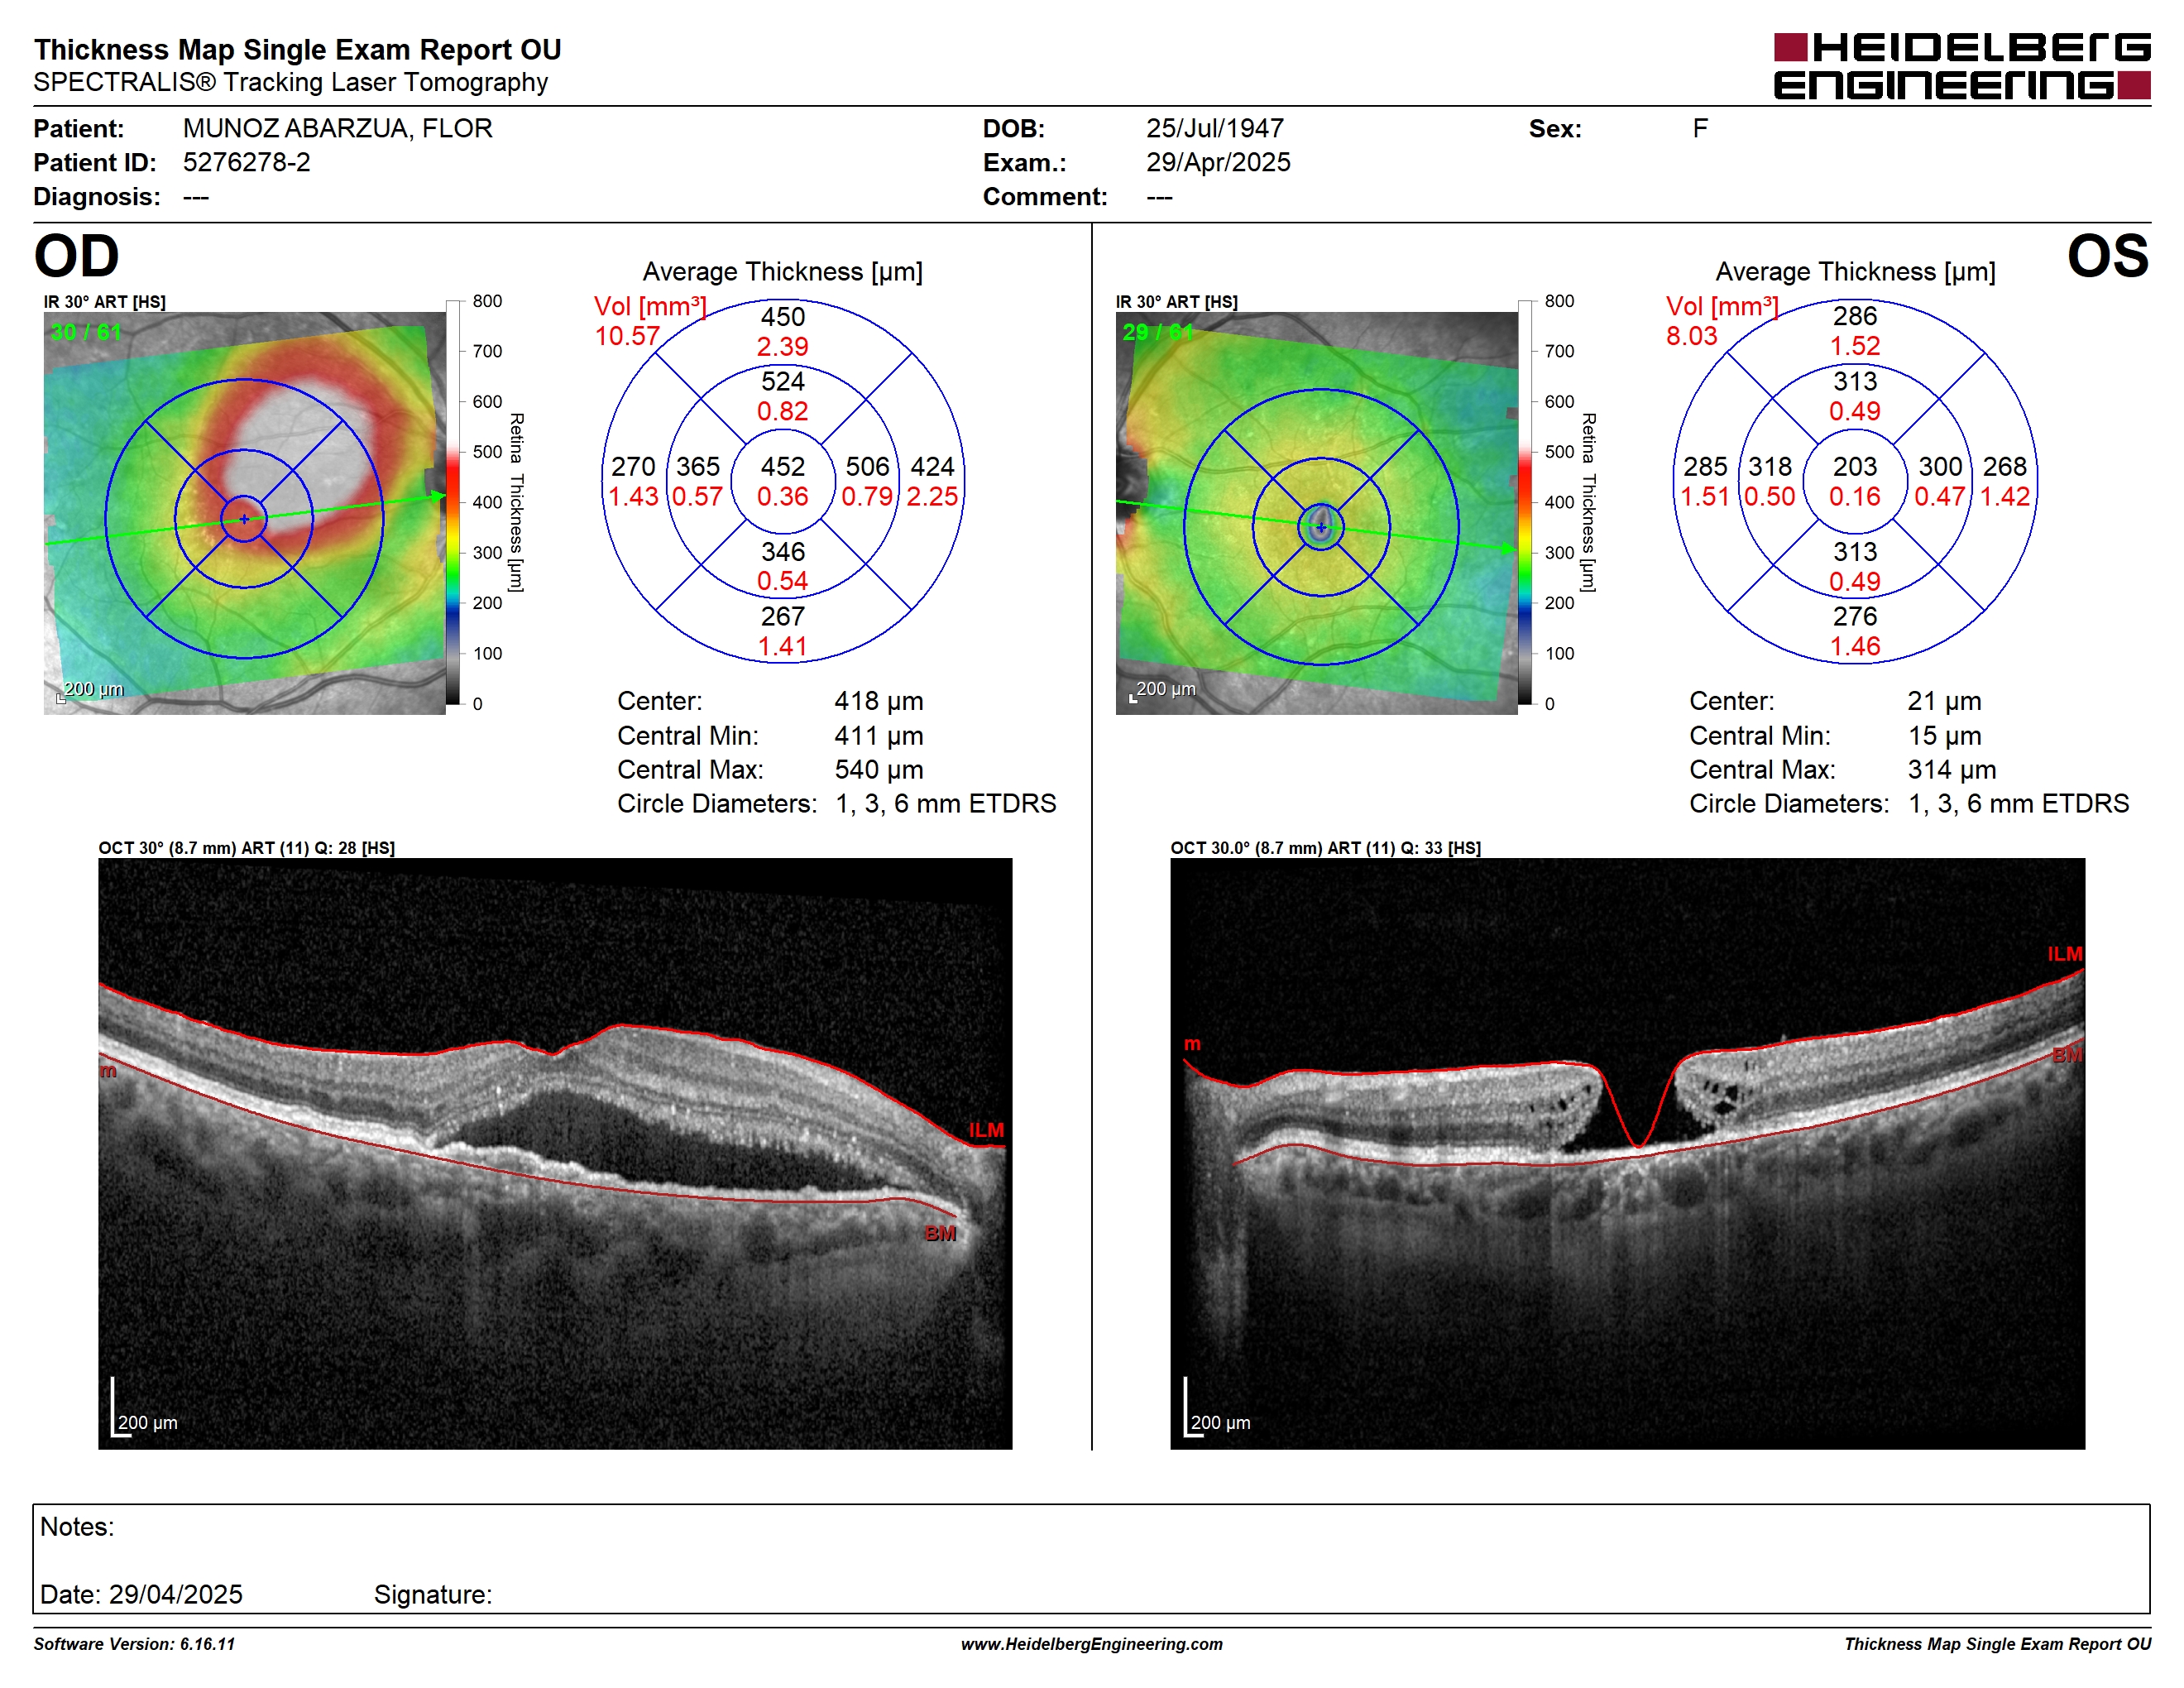Click the Signature field
Screen dimensions: 2184x1688
pyautogui.click(x=433, y=1595)
